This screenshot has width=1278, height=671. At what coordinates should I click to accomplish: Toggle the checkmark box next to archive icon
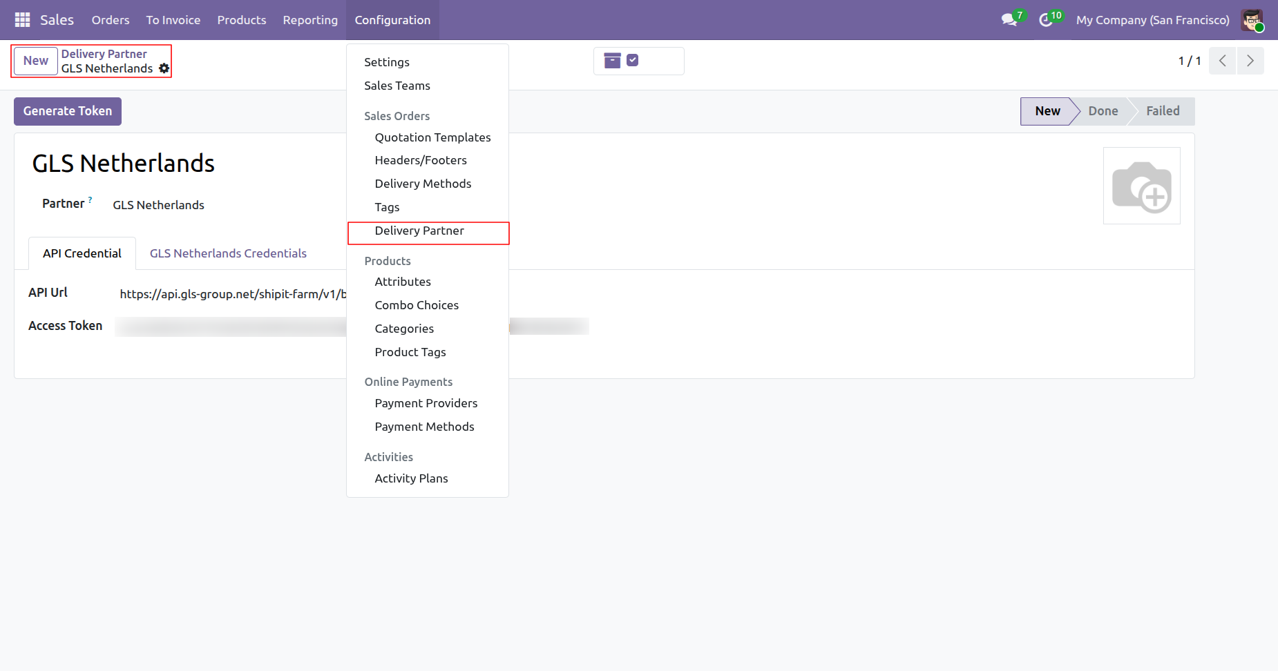click(632, 60)
